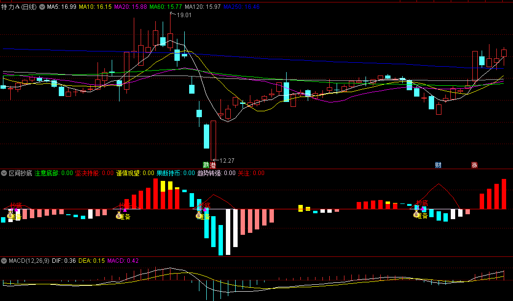Image resolution: width=513 pixels, height=301 pixels.
Task: Click the DEA: 0.15 value
Action: [x=92, y=261]
